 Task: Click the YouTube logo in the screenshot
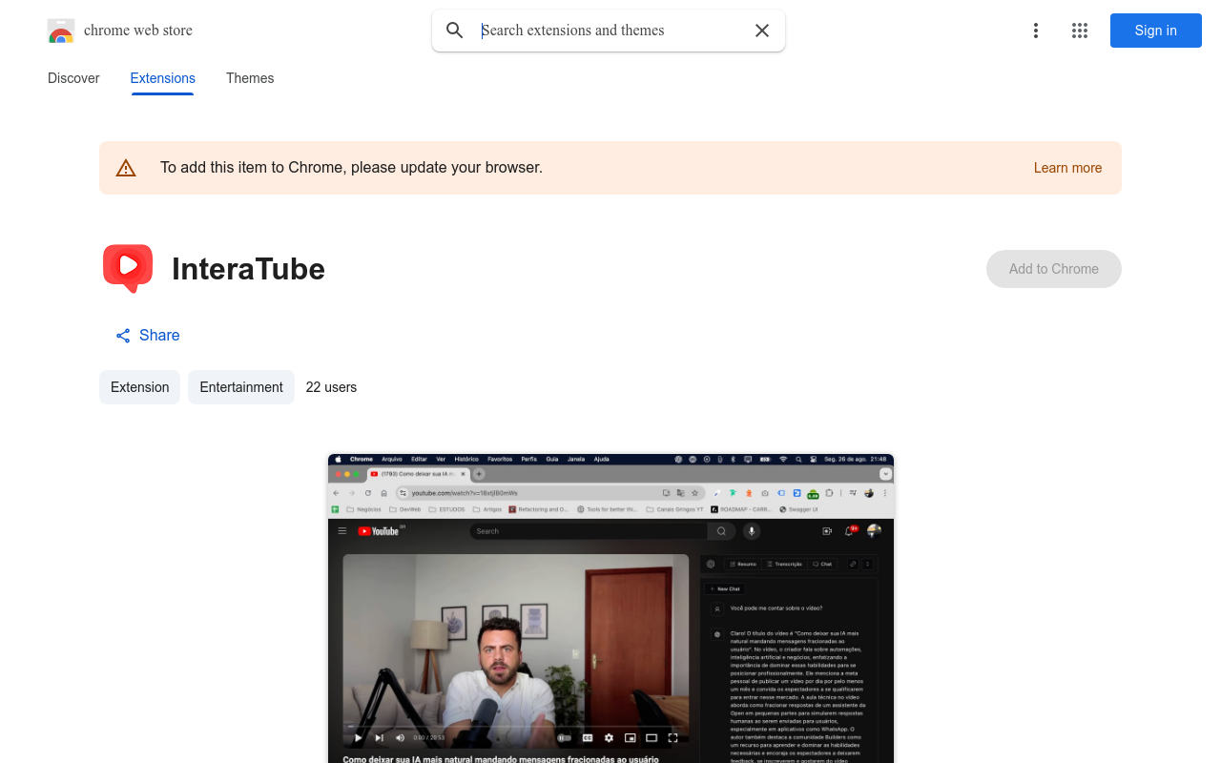[x=379, y=531]
